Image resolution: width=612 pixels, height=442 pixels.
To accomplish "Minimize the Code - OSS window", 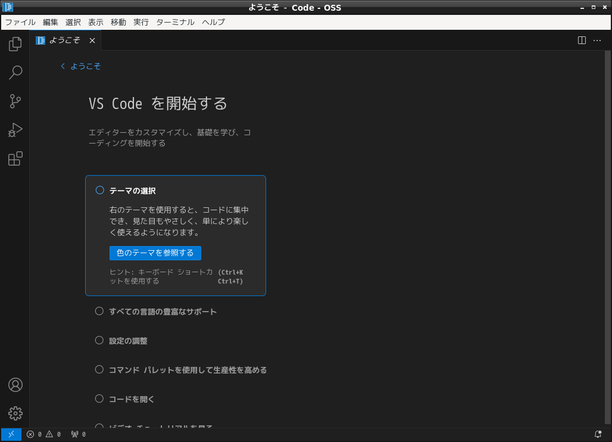I will tap(582, 7).
